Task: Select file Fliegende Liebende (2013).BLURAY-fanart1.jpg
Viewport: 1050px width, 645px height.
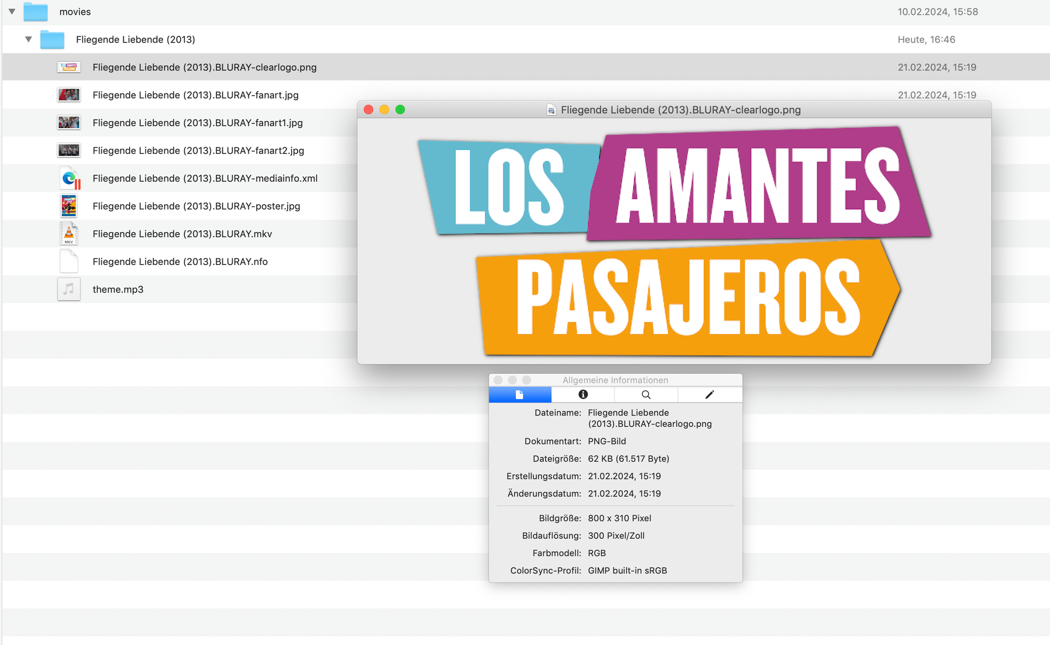Action: click(198, 123)
